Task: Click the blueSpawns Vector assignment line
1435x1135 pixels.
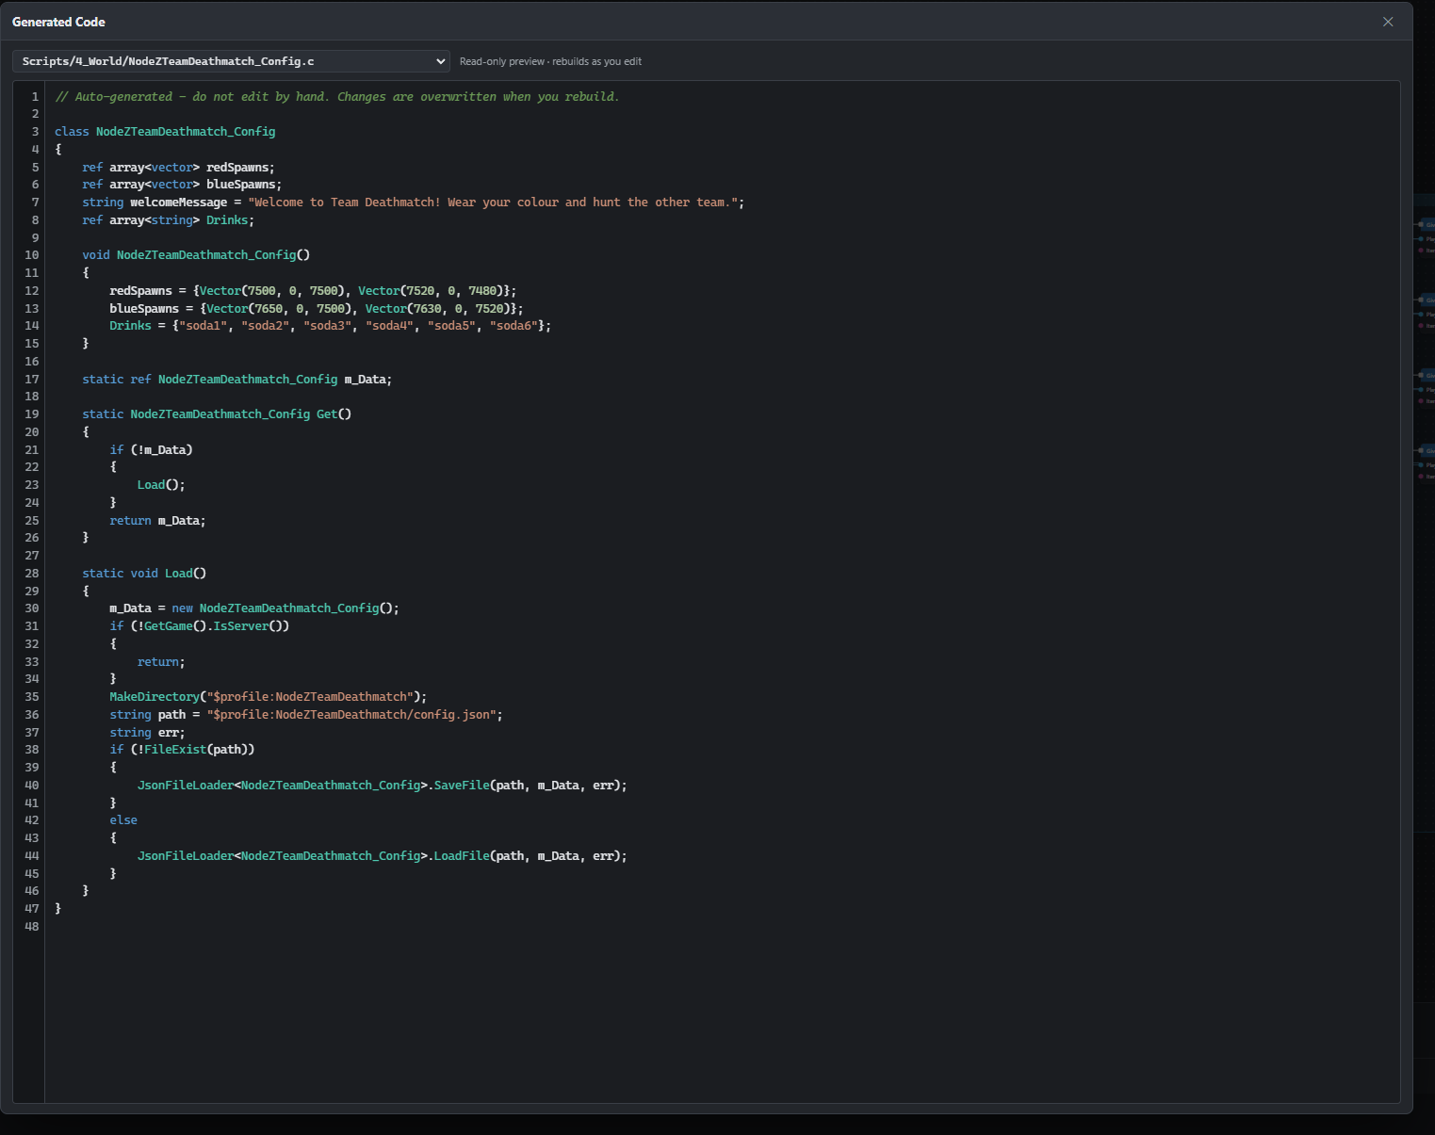Action: click(317, 309)
